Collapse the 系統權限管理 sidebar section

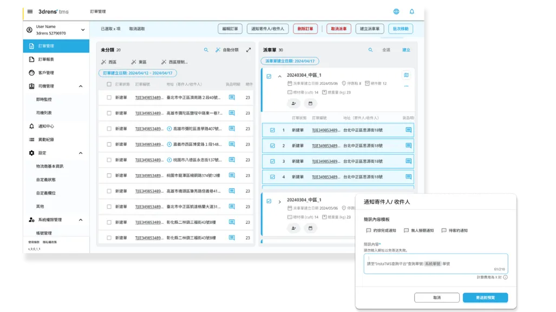pyautogui.click(x=81, y=220)
